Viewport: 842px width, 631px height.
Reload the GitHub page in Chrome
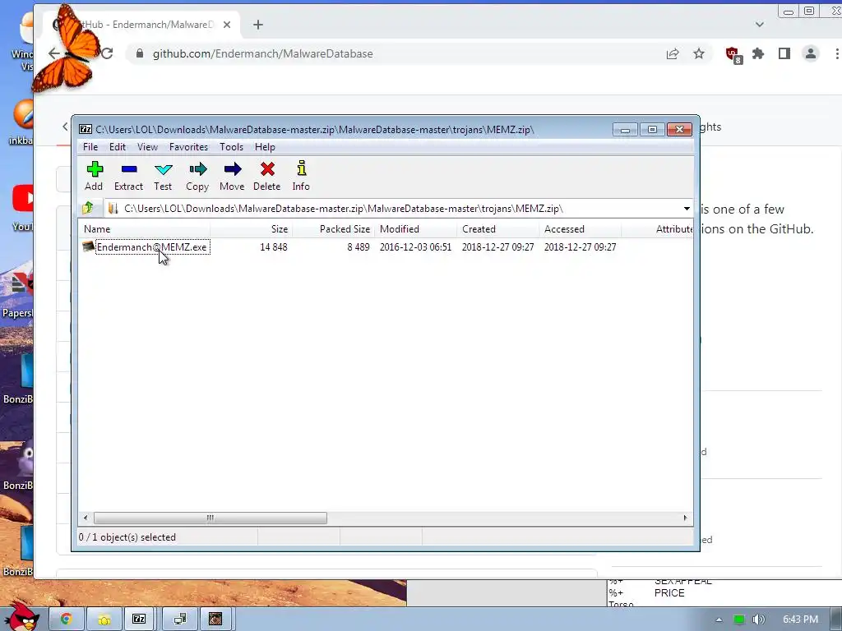(108, 53)
